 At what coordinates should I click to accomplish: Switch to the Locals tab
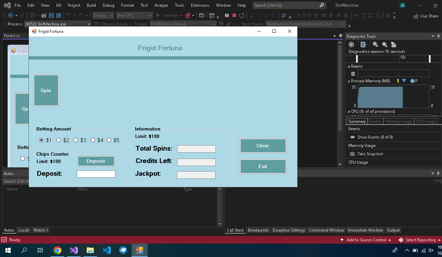coord(24,230)
